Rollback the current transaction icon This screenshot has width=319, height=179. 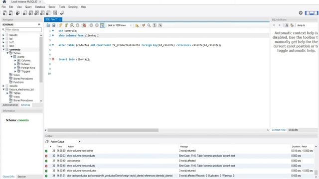click(x=97, y=25)
